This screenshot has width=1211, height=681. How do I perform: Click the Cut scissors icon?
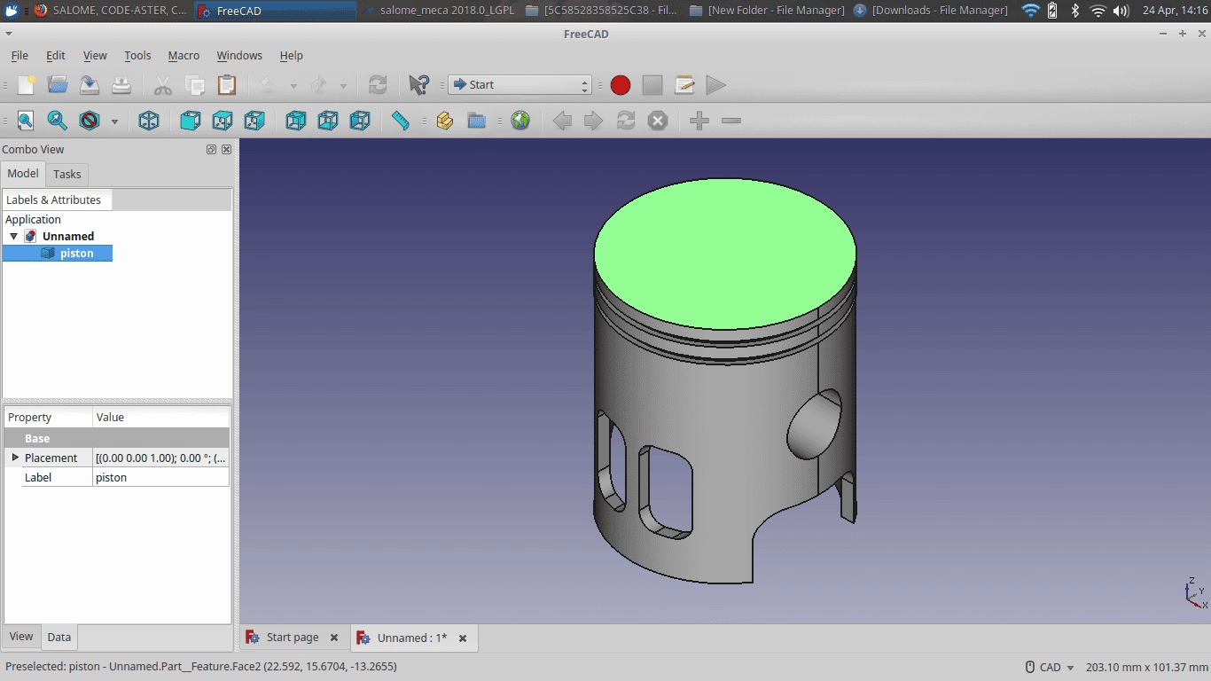(163, 85)
